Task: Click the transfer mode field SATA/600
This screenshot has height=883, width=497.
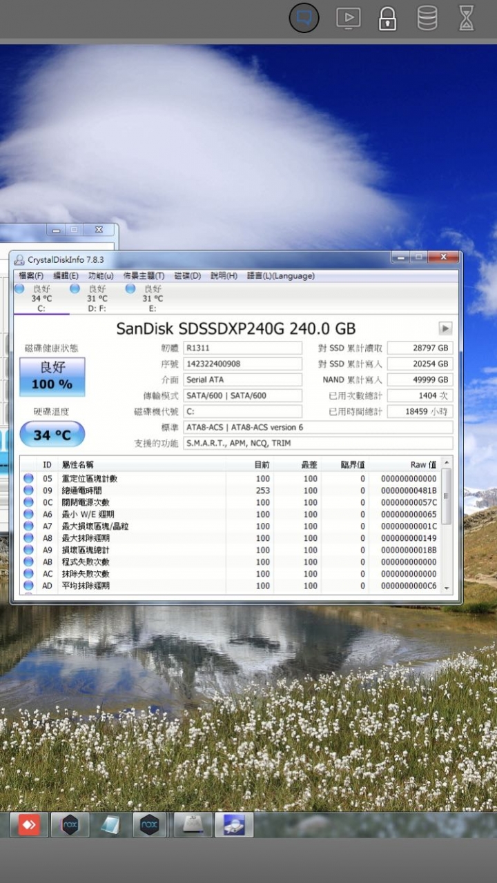Action: coord(242,395)
